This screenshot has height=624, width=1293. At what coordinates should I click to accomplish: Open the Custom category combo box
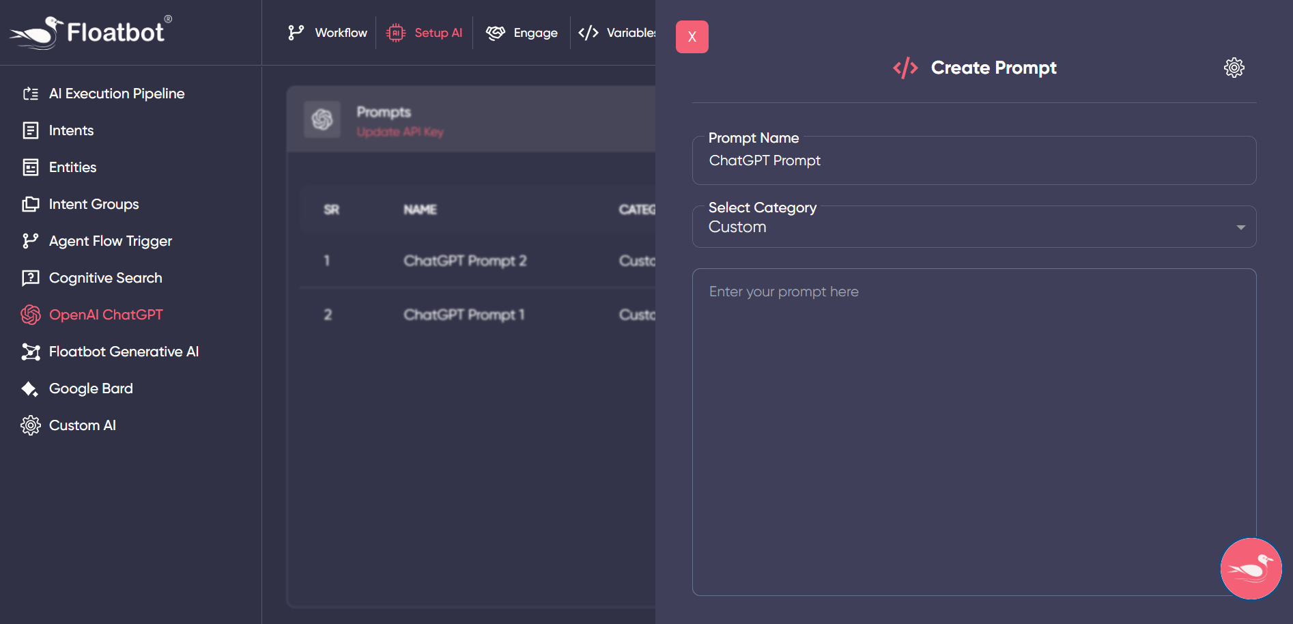pos(956,227)
